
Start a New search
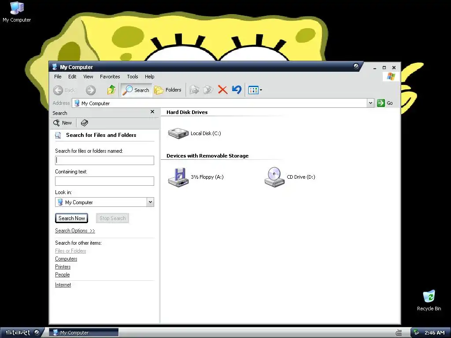click(63, 123)
